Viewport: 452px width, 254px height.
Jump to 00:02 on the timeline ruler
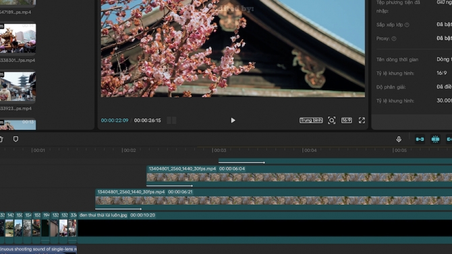[x=129, y=150]
